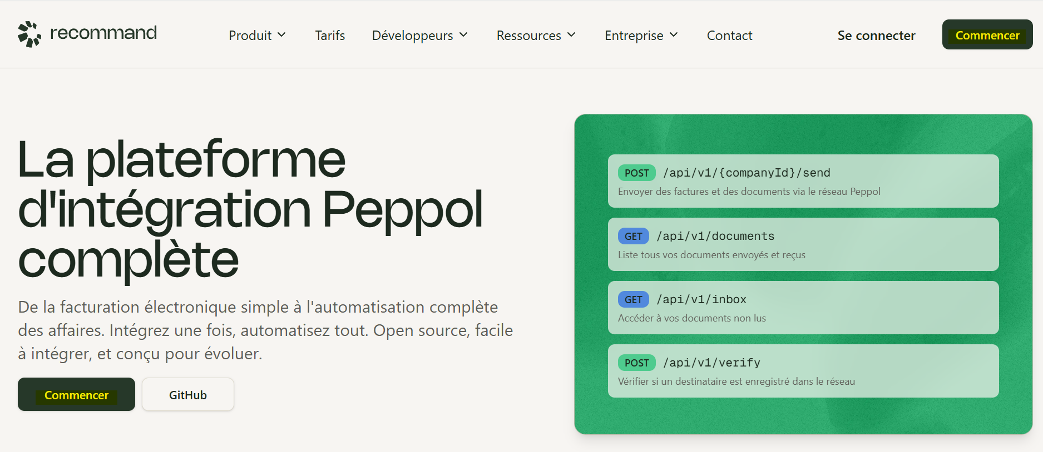The width and height of the screenshot is (1043, 452).
Task: Click the Se connecter link
Action: pyautogui.click(x=876, y=36)
